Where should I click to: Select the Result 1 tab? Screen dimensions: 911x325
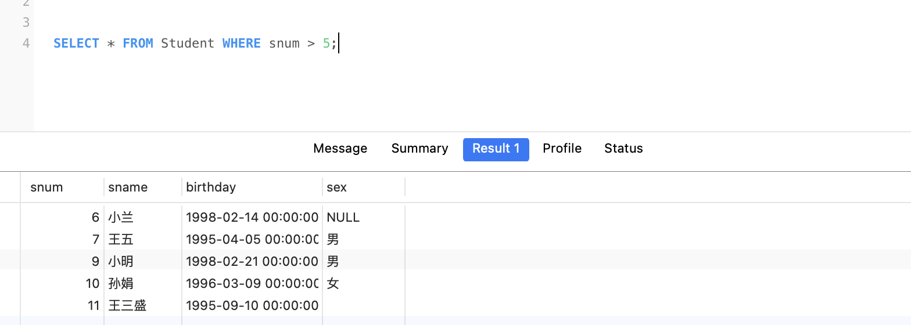496,149
